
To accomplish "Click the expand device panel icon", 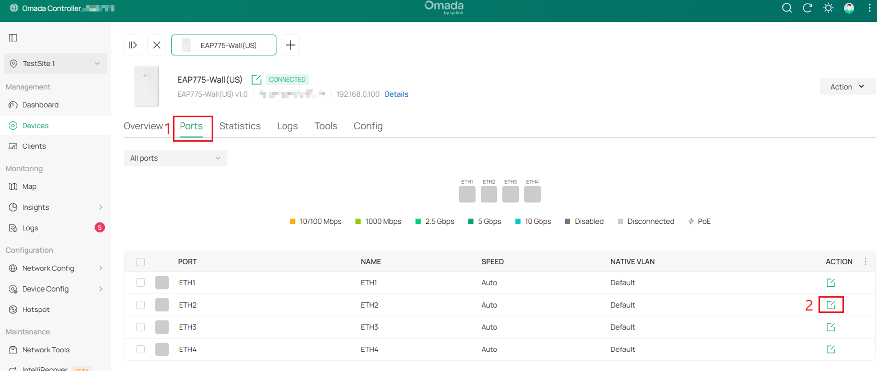I will [133, 45].
